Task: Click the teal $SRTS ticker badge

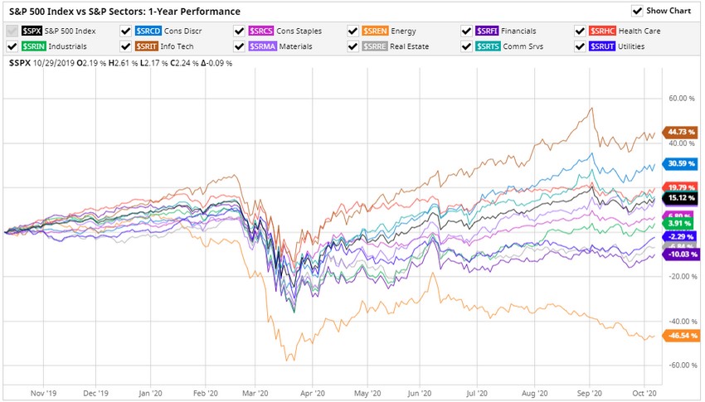Action: [x=487, y=46]
